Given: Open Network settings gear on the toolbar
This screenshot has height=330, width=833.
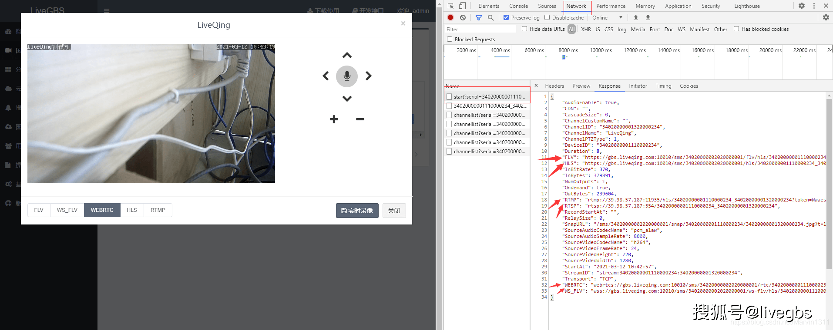Looking at the screenshot, I should coord(826,17).
